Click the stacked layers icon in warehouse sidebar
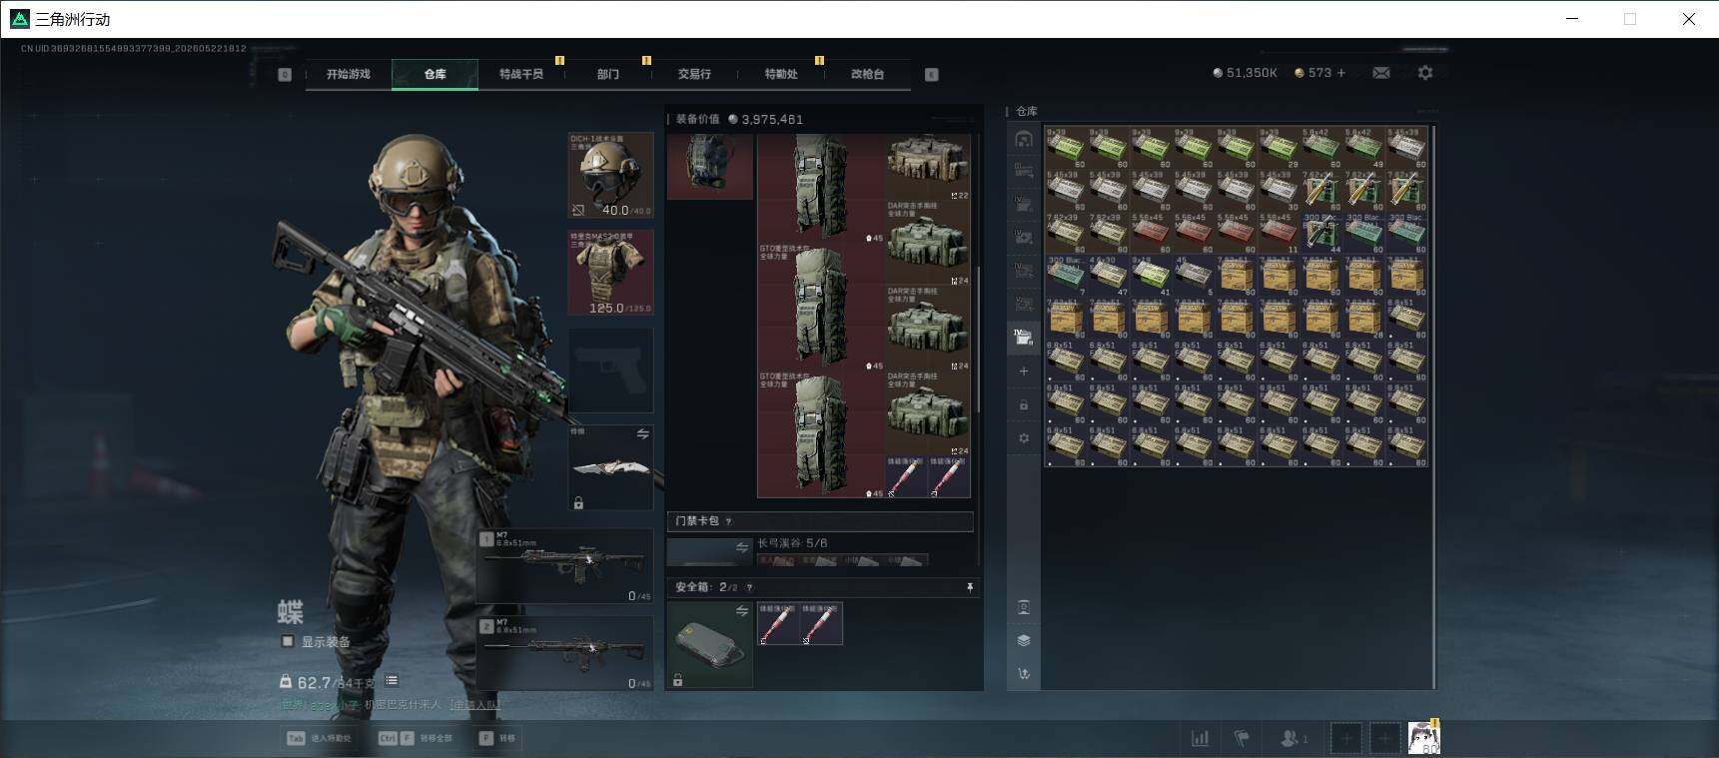Viewport: 1719px width, 758px height. click(x=1024, y=640)
